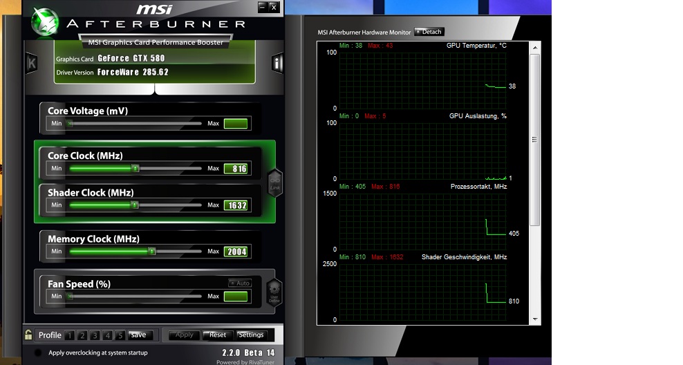683x365 pixels.
Task: Click the Memory Clock slider handle
Action: click(x=151, y=252)
